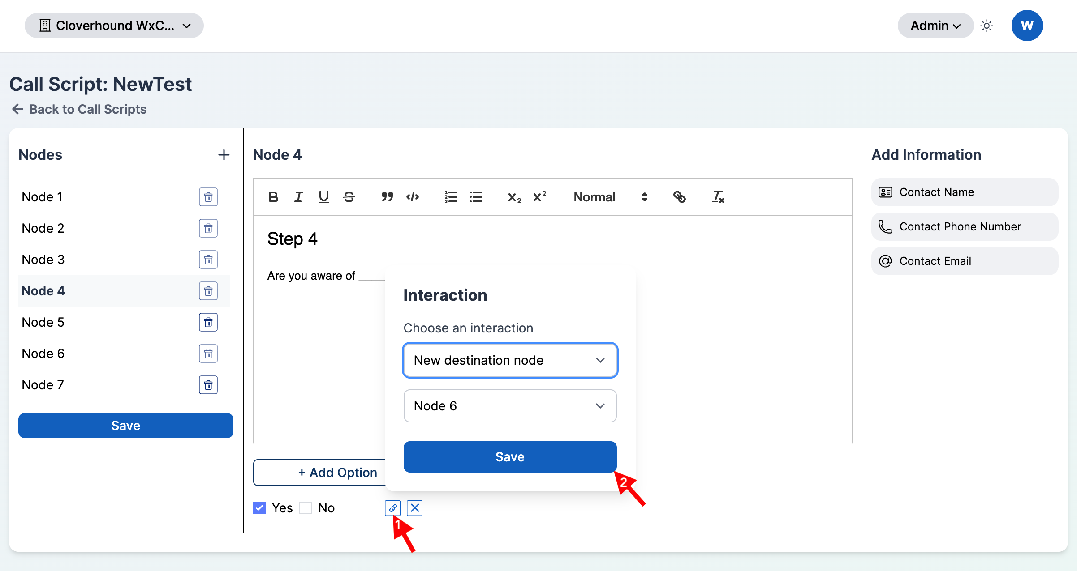
Task: Apply superscript formatting
Action: pos(539,197)
